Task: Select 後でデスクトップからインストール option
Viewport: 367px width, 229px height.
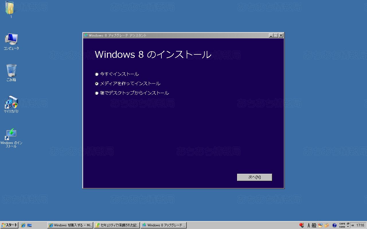Action: (x=97, y=93)
